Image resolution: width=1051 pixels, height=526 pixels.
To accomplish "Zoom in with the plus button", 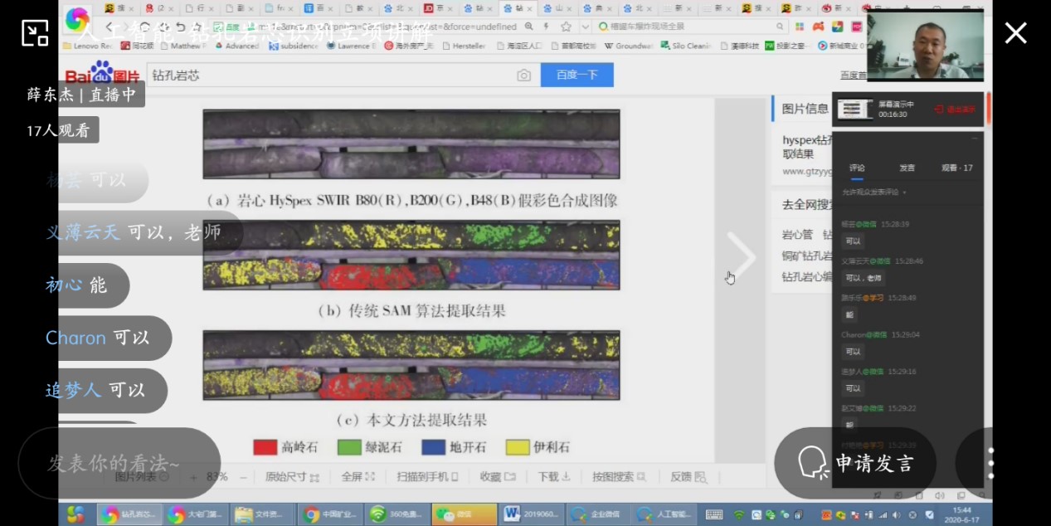I will pos(193,477).
